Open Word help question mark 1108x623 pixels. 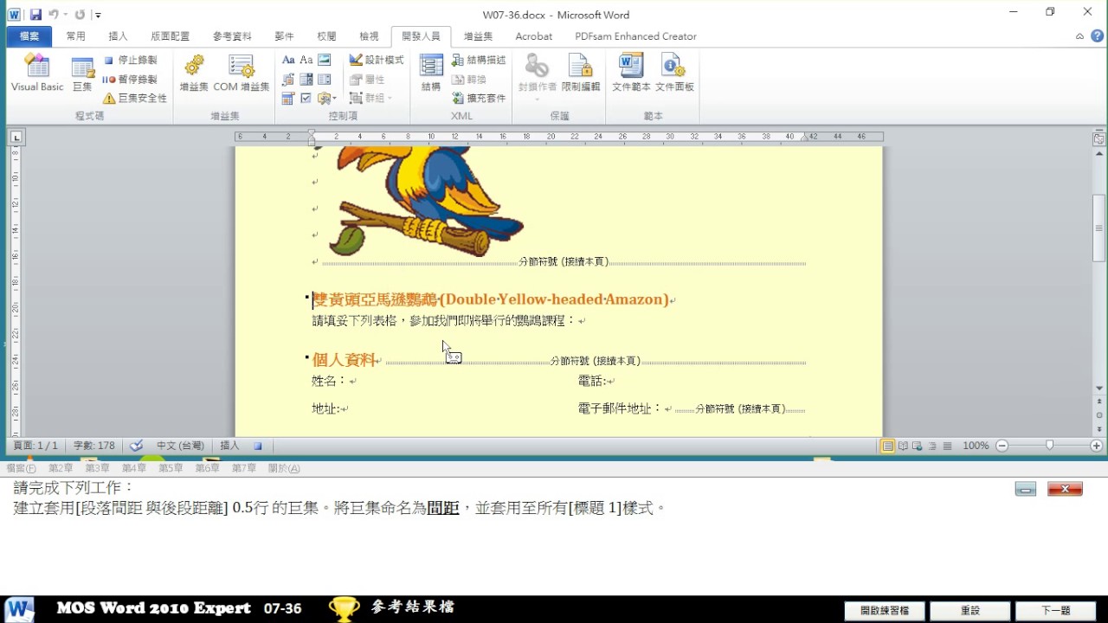(x=1098, y=36)
